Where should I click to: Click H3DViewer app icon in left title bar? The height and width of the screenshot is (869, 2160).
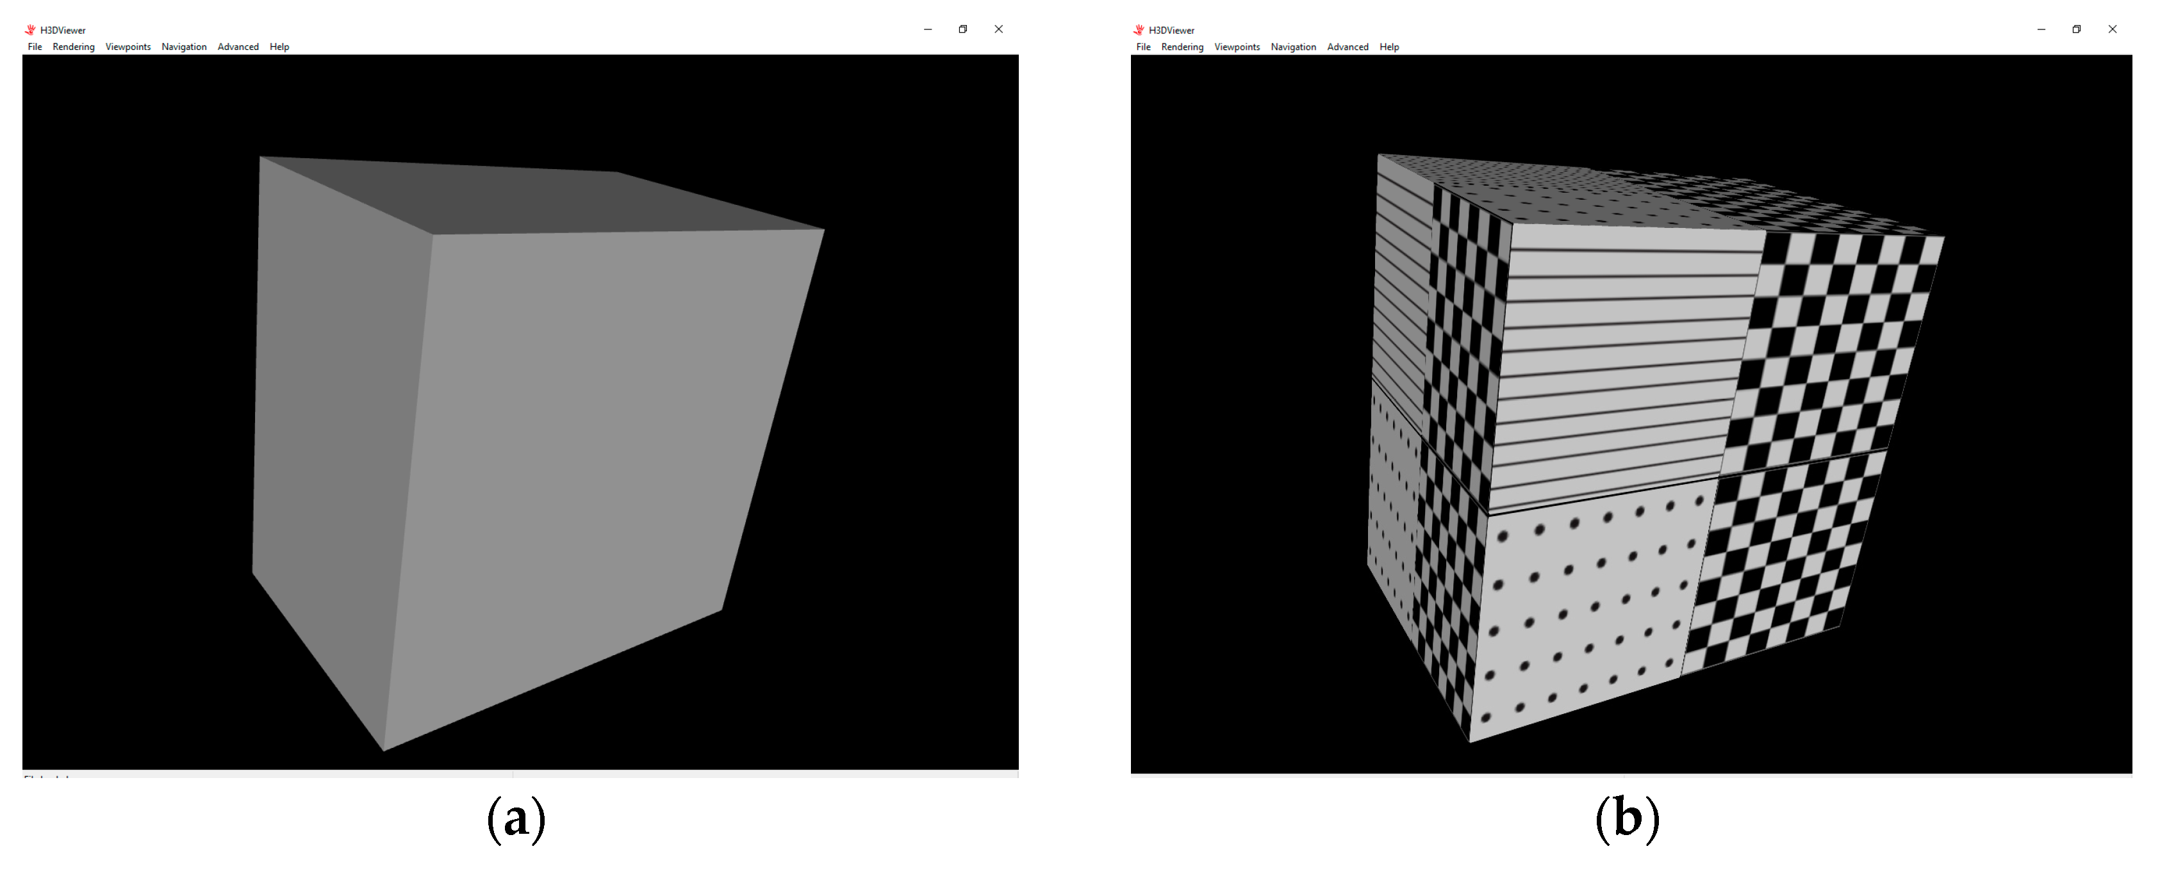pos(30,29)
